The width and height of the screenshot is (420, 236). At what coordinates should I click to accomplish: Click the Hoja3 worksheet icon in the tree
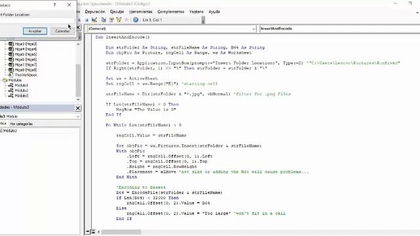click(x=10, y=44)
